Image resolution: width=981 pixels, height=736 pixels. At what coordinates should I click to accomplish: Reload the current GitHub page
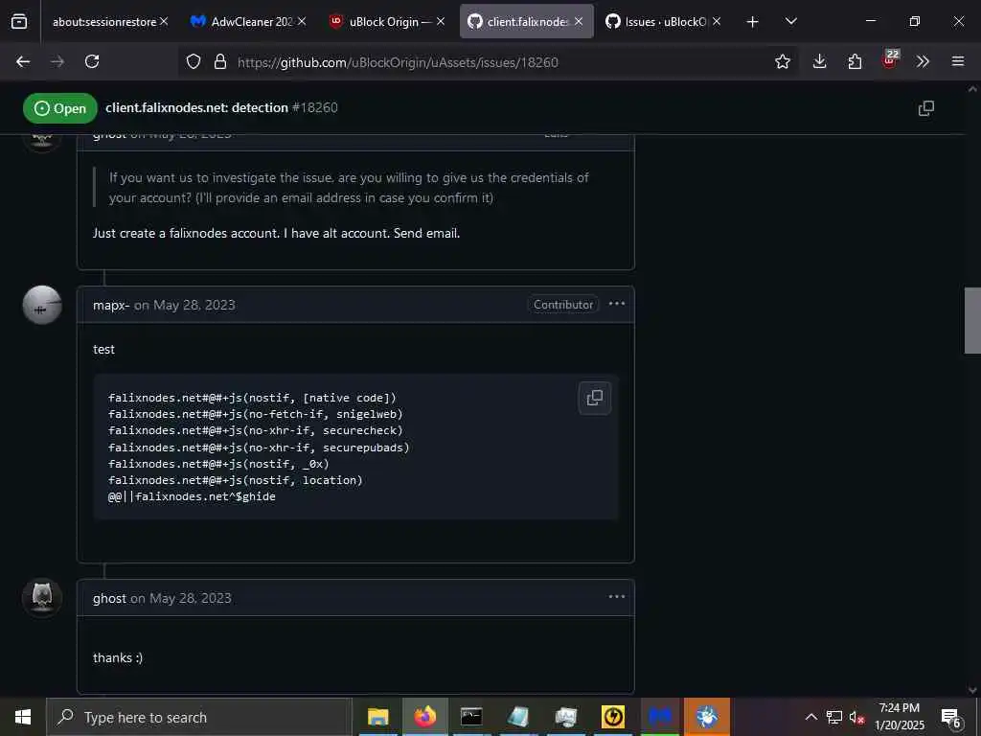(x=92, y=61)
